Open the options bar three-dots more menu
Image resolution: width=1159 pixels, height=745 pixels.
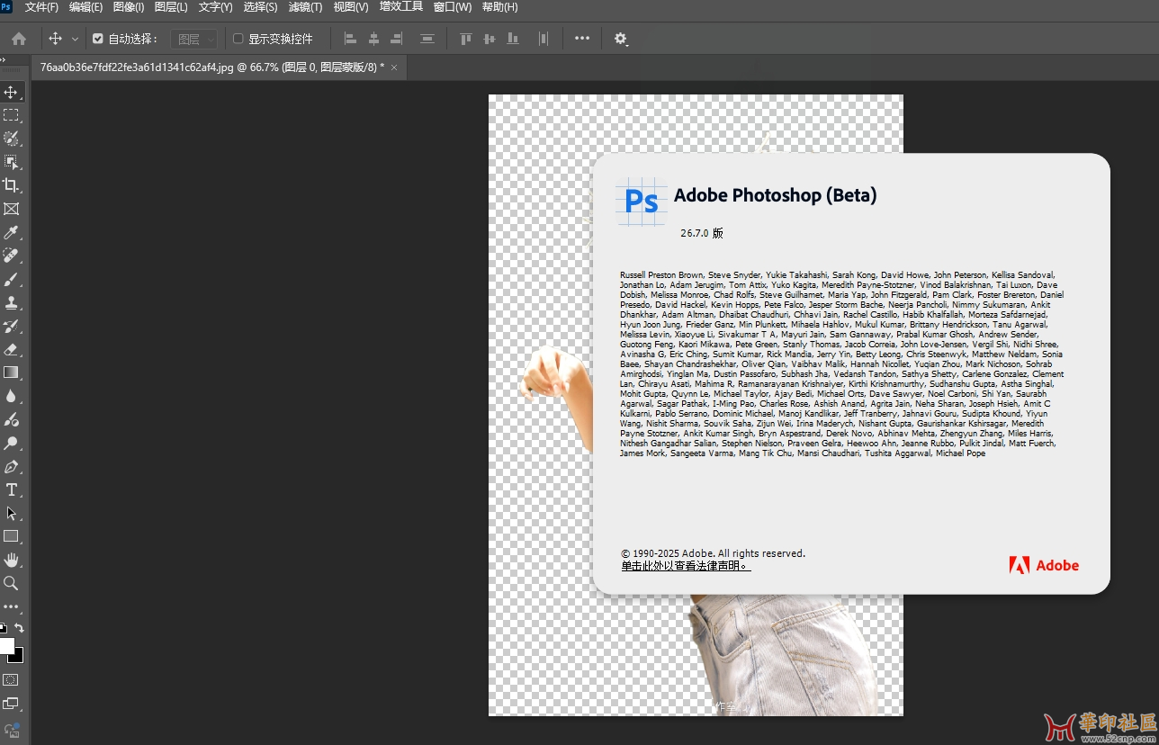582,39
